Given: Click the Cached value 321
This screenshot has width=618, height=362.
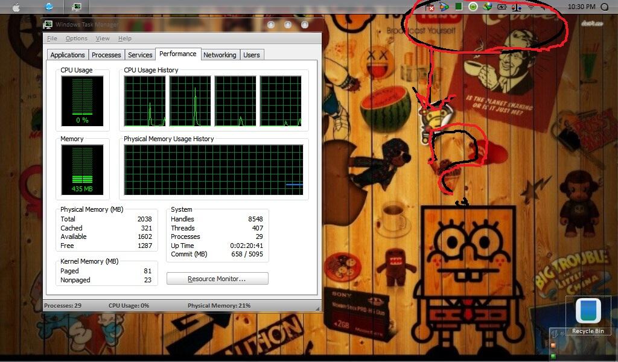Looking at the screenshot, I should pyautogui.click(x=147, y=228).
